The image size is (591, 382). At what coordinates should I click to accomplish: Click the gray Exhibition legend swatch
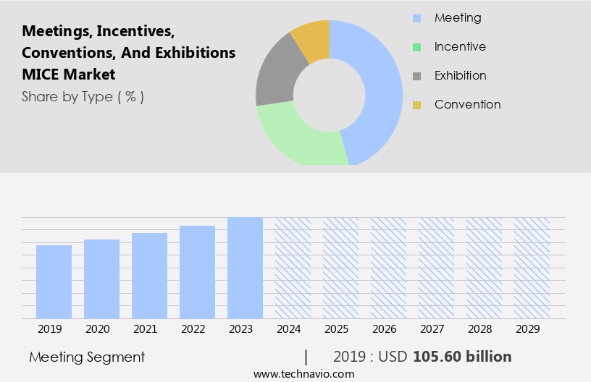point(416,76)
